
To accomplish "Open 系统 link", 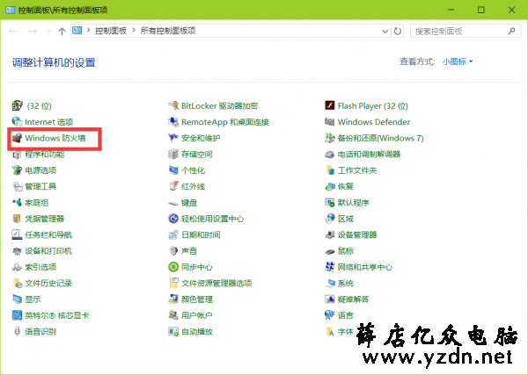I will click(x=346, y=284).
